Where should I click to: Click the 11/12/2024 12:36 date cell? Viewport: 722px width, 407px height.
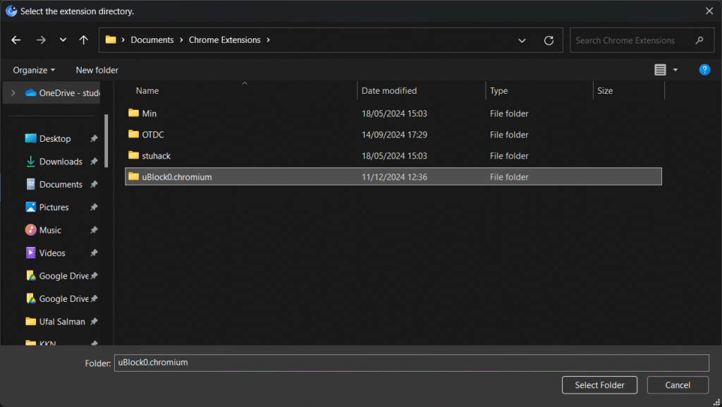(x=394, y=177)
